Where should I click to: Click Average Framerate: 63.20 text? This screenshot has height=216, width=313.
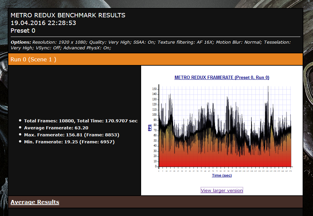[x=56, y=128]
